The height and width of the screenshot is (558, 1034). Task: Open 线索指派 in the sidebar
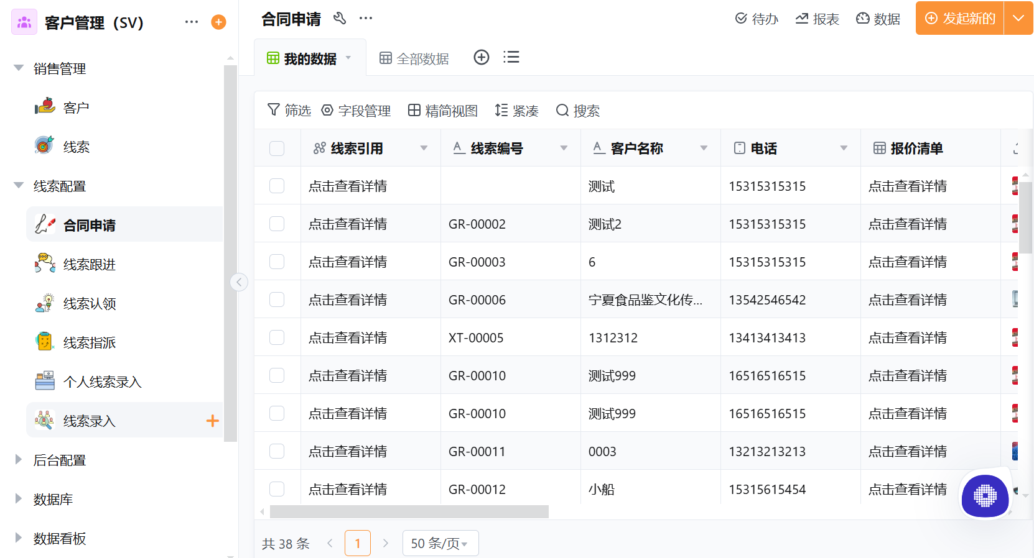point(124,342)
